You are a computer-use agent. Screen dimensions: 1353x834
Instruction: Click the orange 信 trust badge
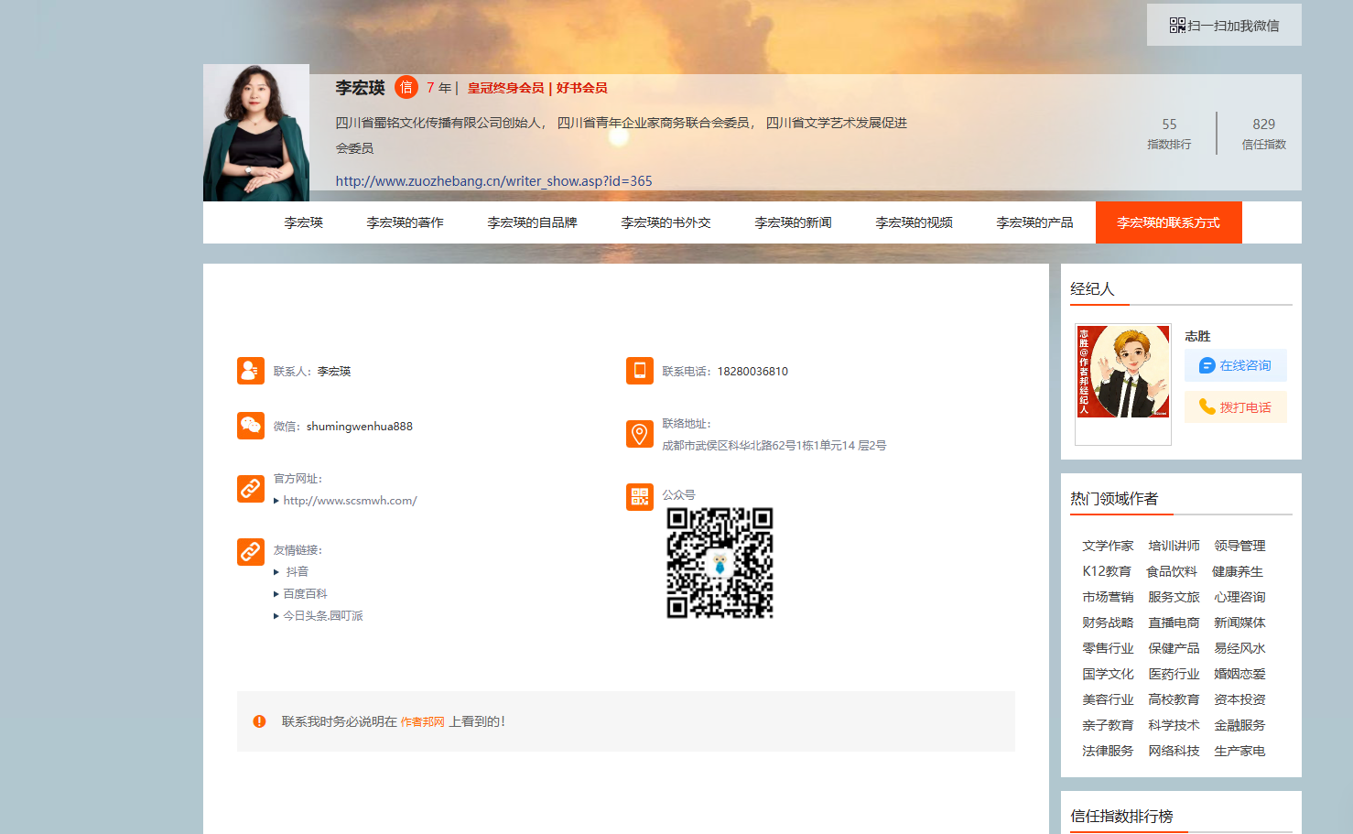[x=406, y=88]
